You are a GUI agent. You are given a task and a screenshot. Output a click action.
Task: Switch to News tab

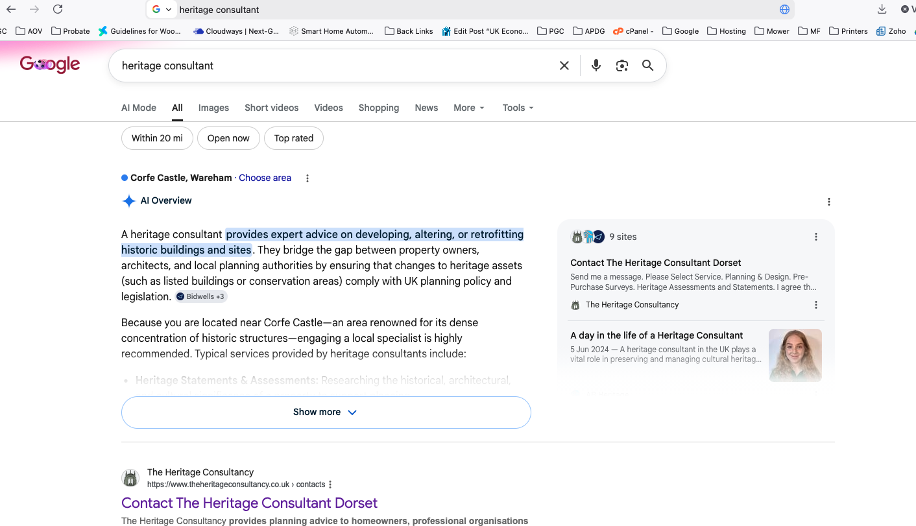[x=426, y=108]
